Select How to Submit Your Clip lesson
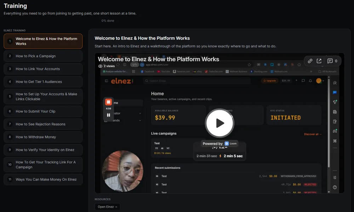The image size is (354, 212). 43,111
